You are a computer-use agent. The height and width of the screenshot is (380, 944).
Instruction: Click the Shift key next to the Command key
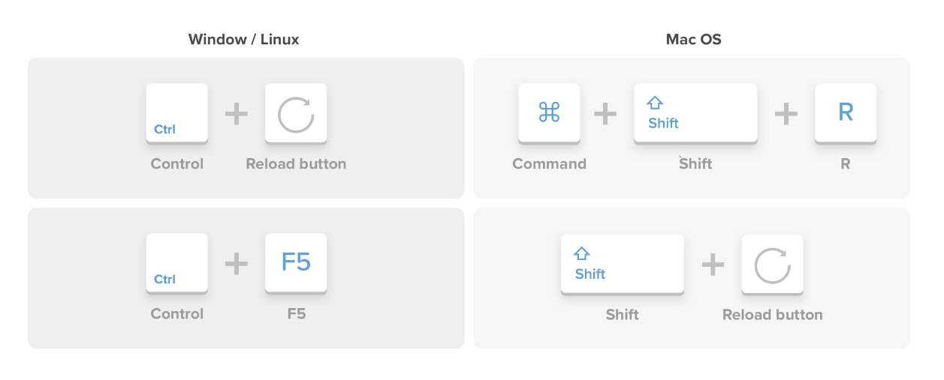click(695, 113)
